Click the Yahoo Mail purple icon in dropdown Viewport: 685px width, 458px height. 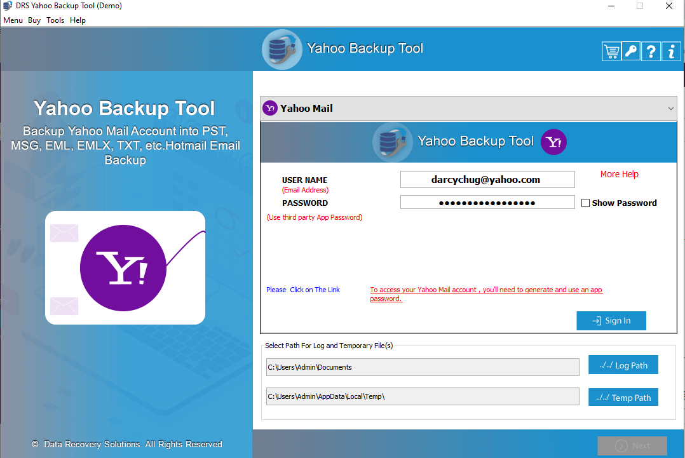tap(270, 109)
